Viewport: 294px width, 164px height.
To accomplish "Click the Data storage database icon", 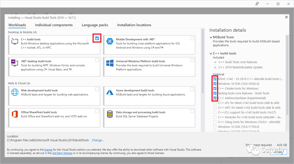I will coord(110,114).
